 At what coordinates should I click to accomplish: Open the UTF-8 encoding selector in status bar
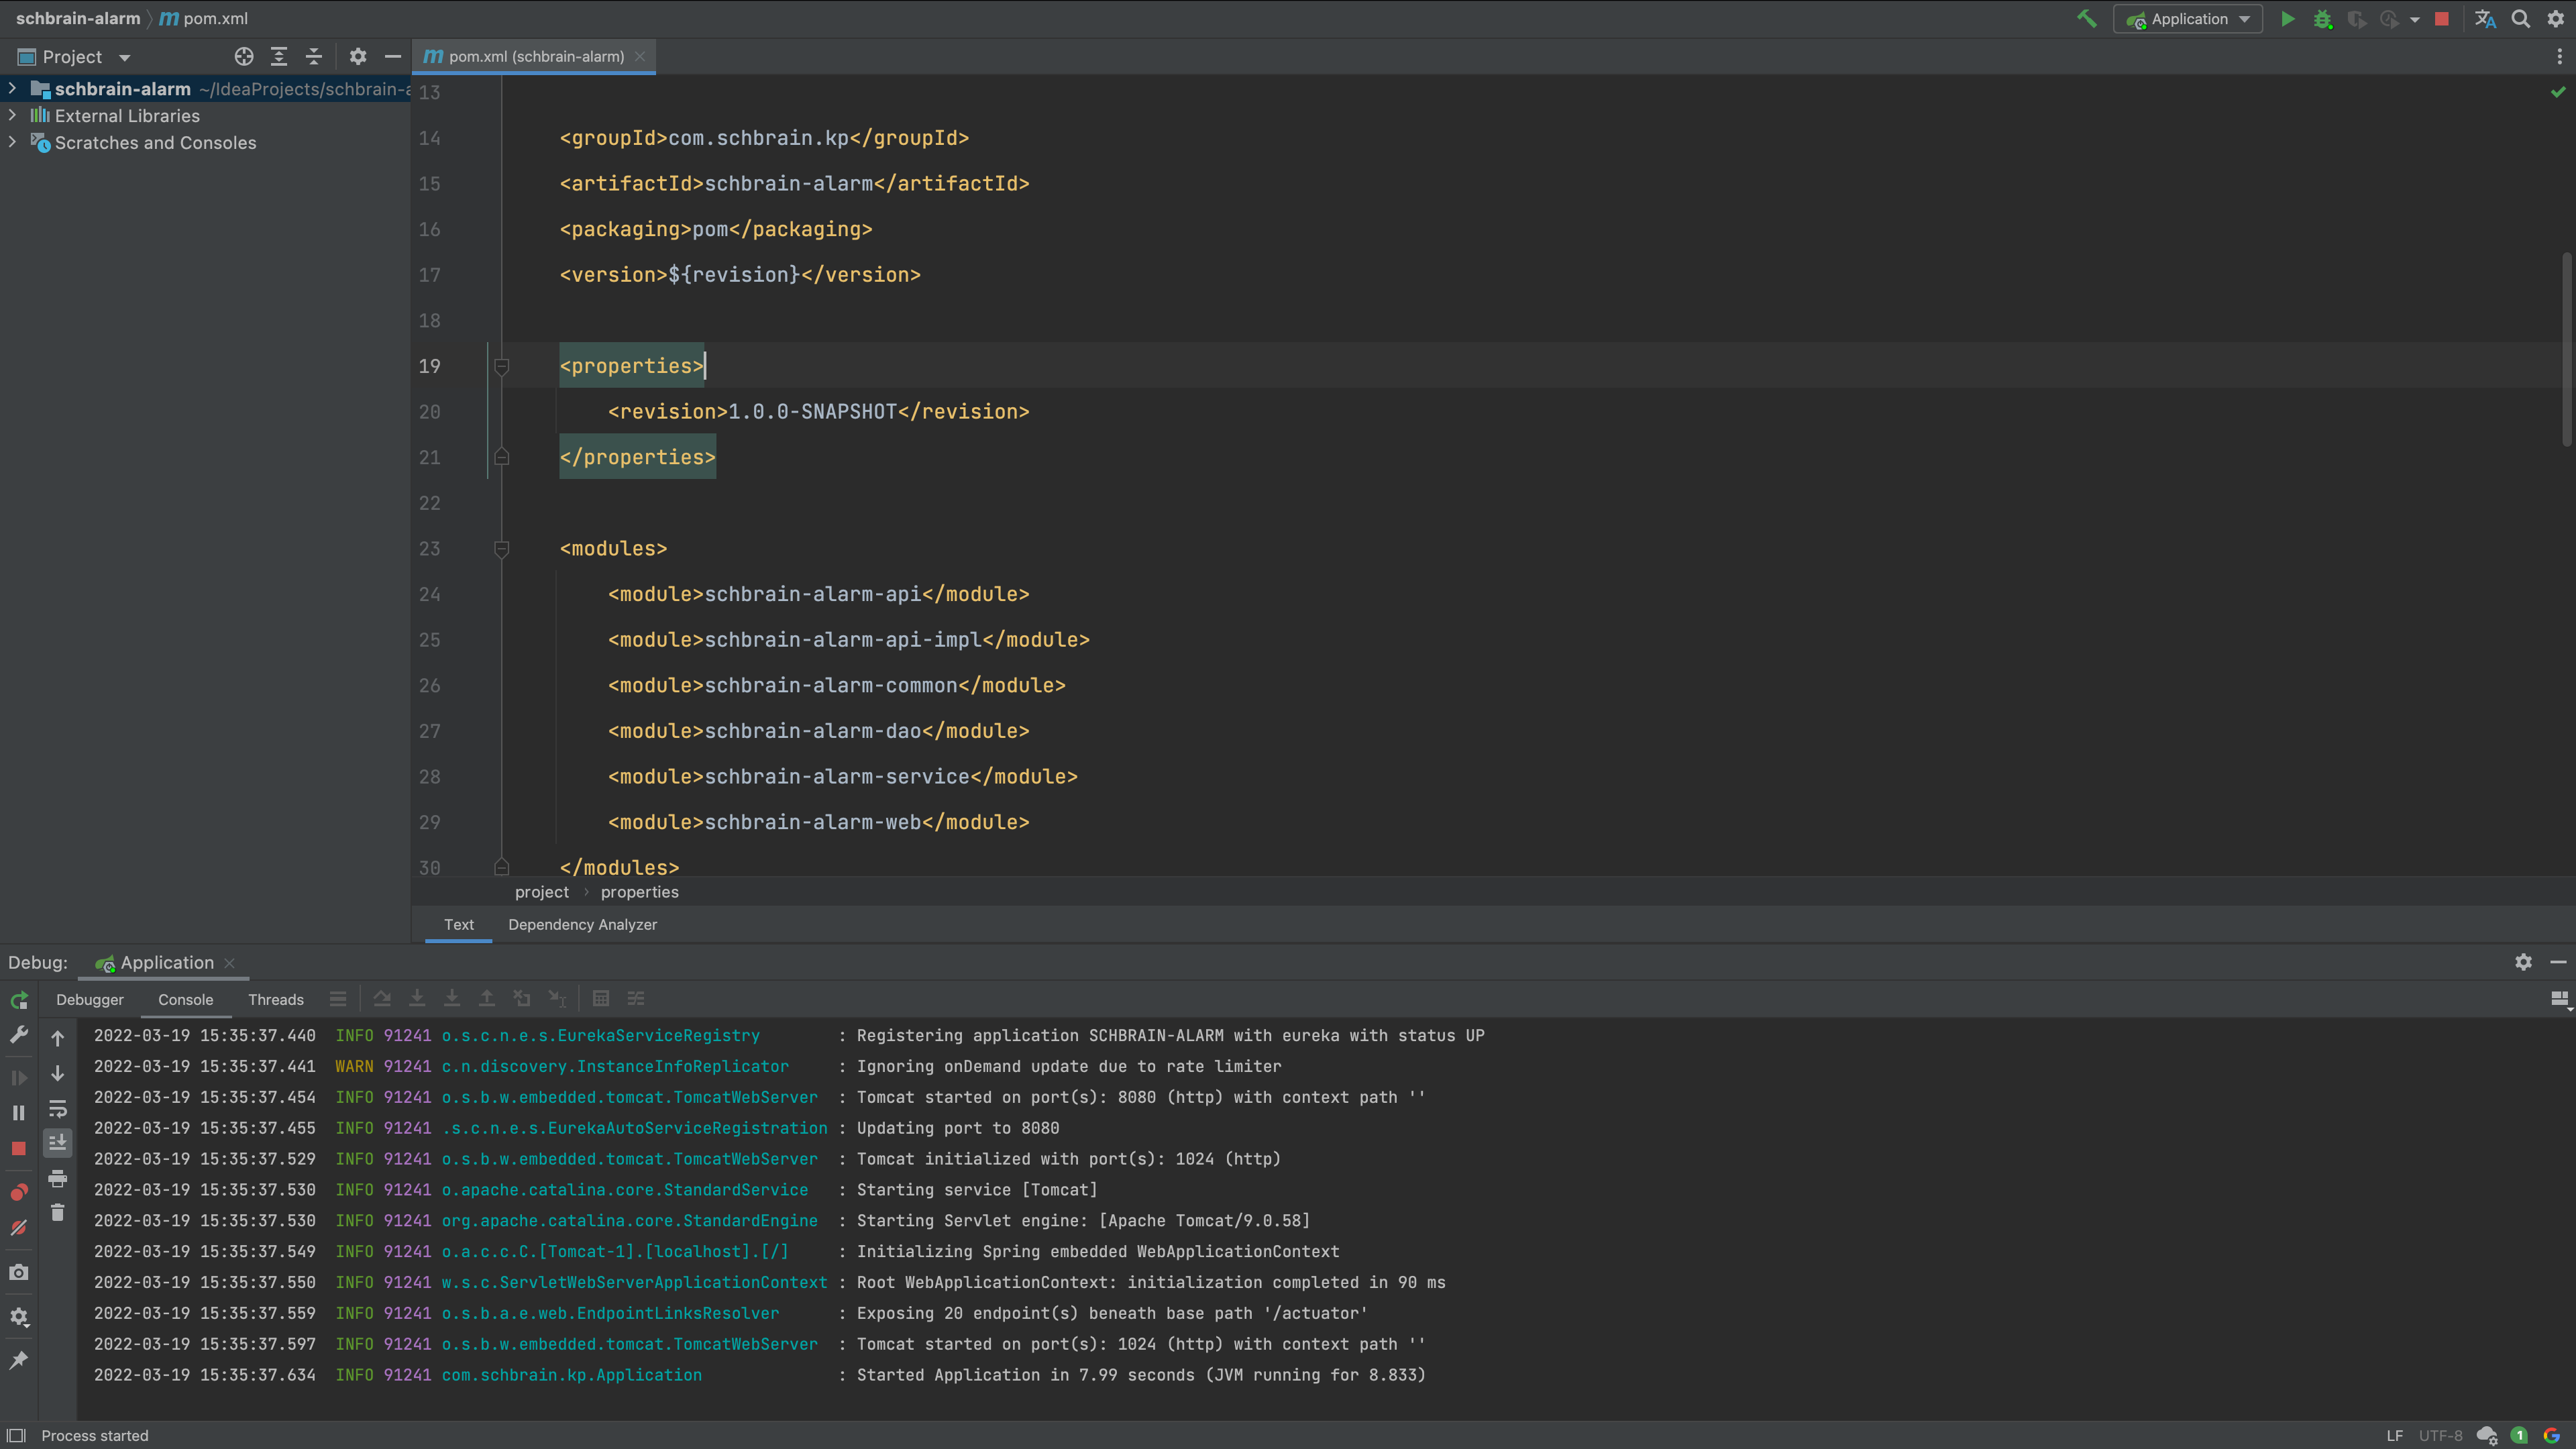tap(2440, 1435)
